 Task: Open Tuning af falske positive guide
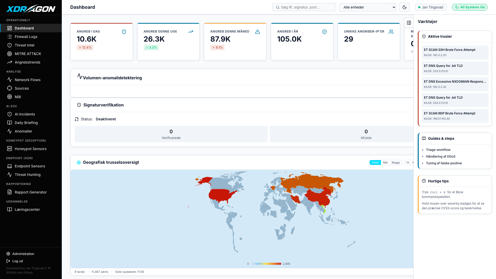point(444,163)
